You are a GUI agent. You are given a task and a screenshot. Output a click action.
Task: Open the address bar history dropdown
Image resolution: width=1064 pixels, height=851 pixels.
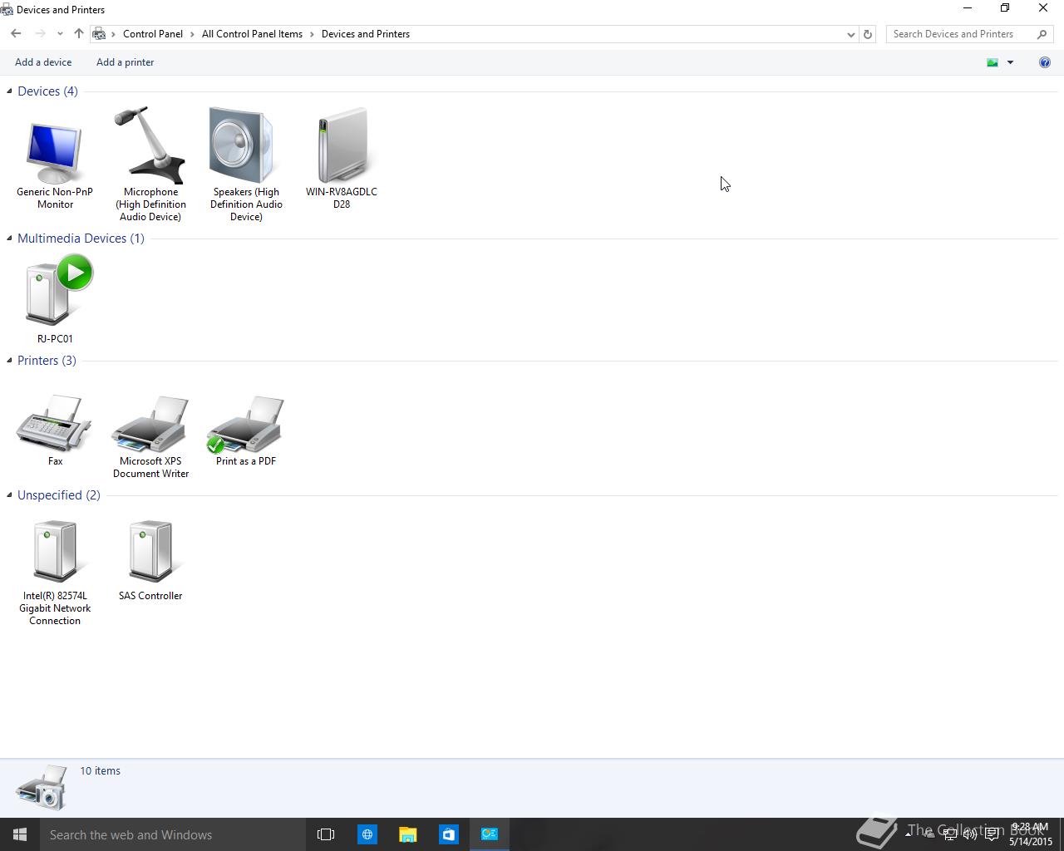point(850,34)
